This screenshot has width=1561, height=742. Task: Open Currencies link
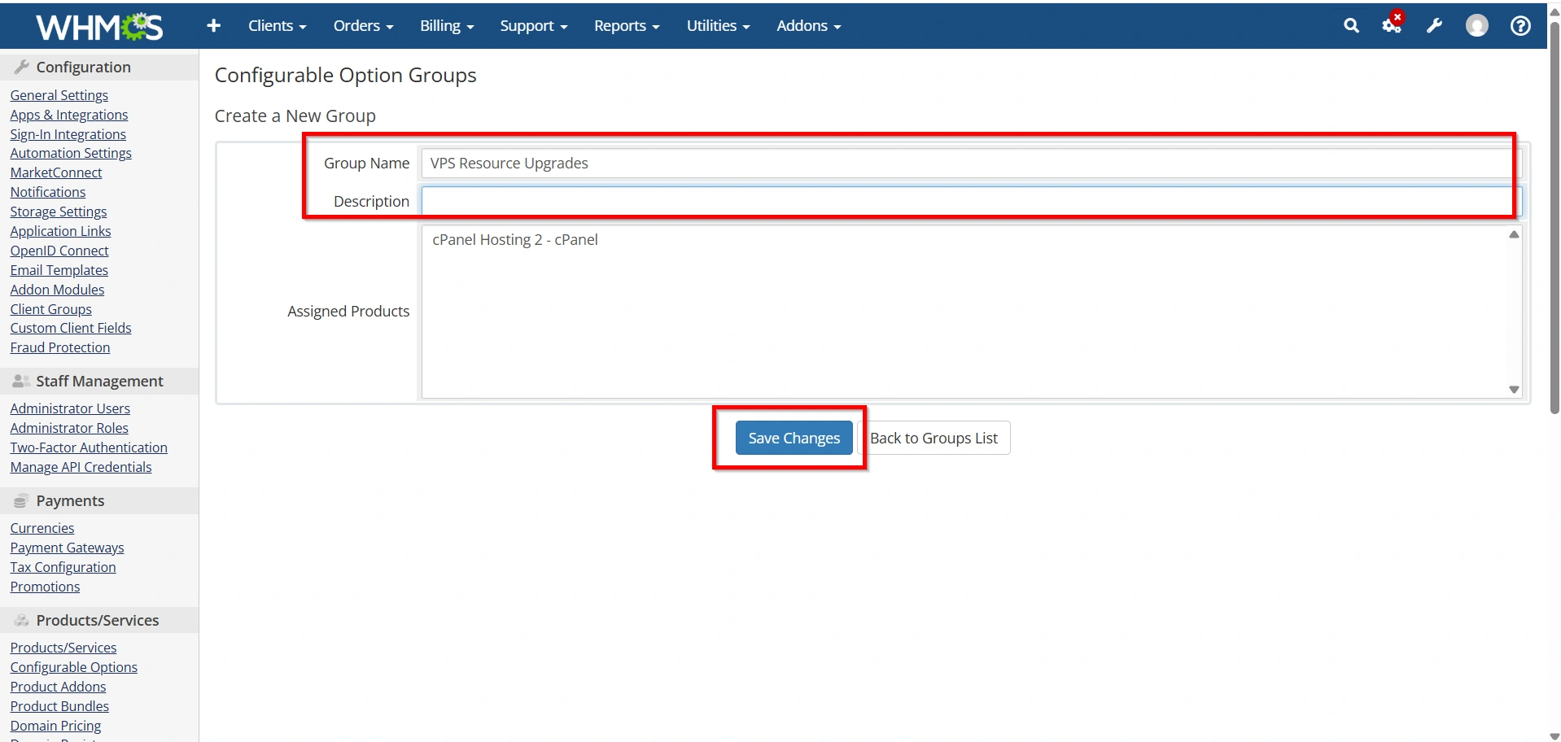(x=42, y=528)
